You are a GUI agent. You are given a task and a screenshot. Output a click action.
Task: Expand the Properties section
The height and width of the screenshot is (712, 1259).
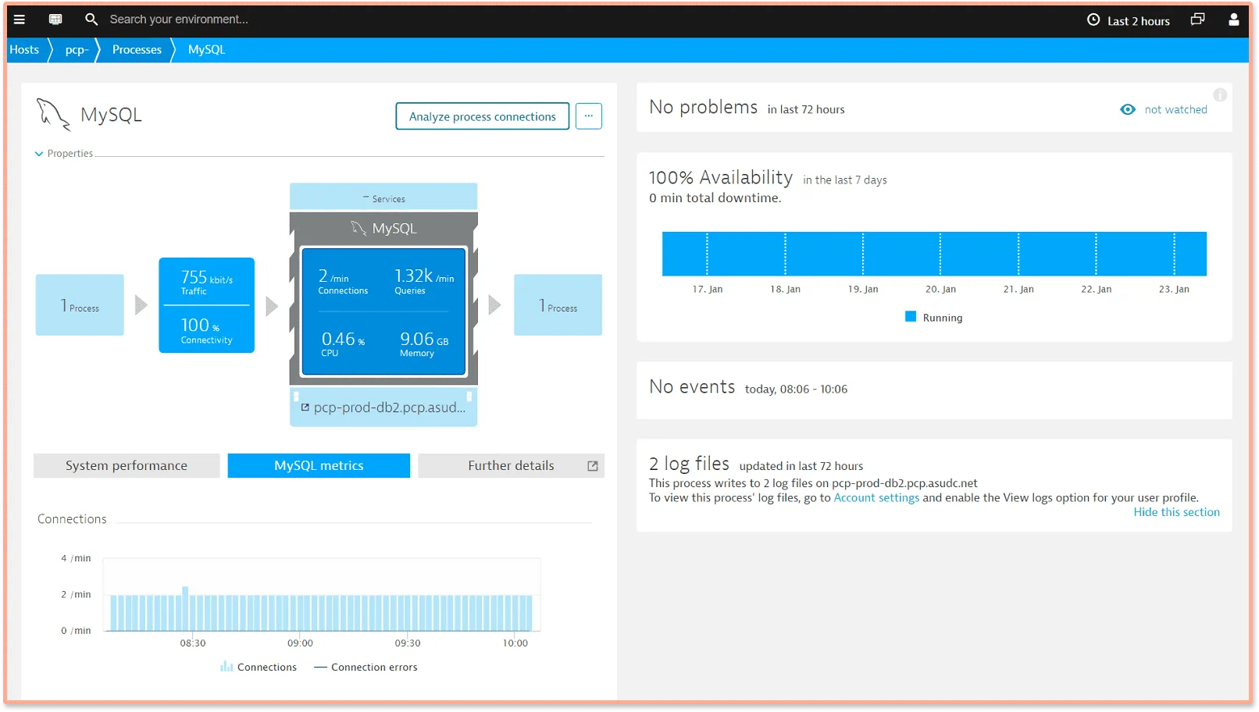click(63, 154)
